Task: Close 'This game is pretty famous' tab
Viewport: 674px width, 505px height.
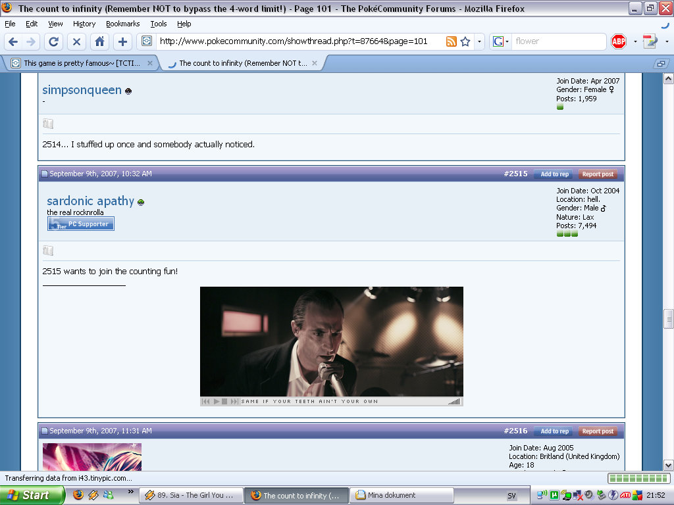Action: pyautogui.click(x=150, y=63)
